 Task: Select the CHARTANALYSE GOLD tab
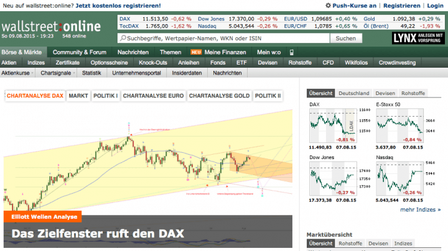pyautogui.click(x=219, y=96)
